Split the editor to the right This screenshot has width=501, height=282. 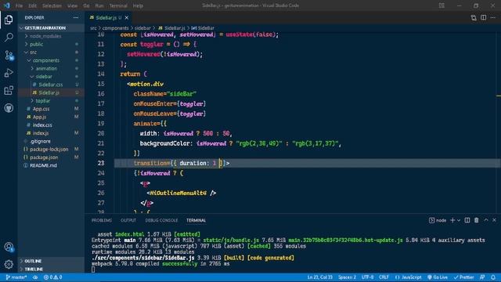tap(484, 17)
